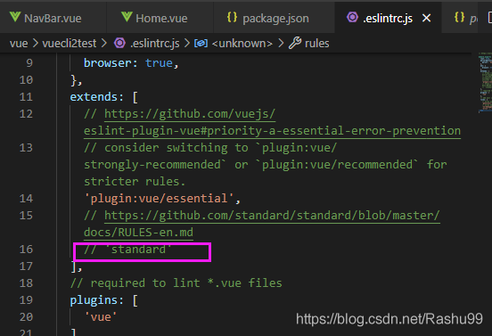Open the rules breadcrumb symbol dropdown
The image size is (492, 336).
point(317,44)
